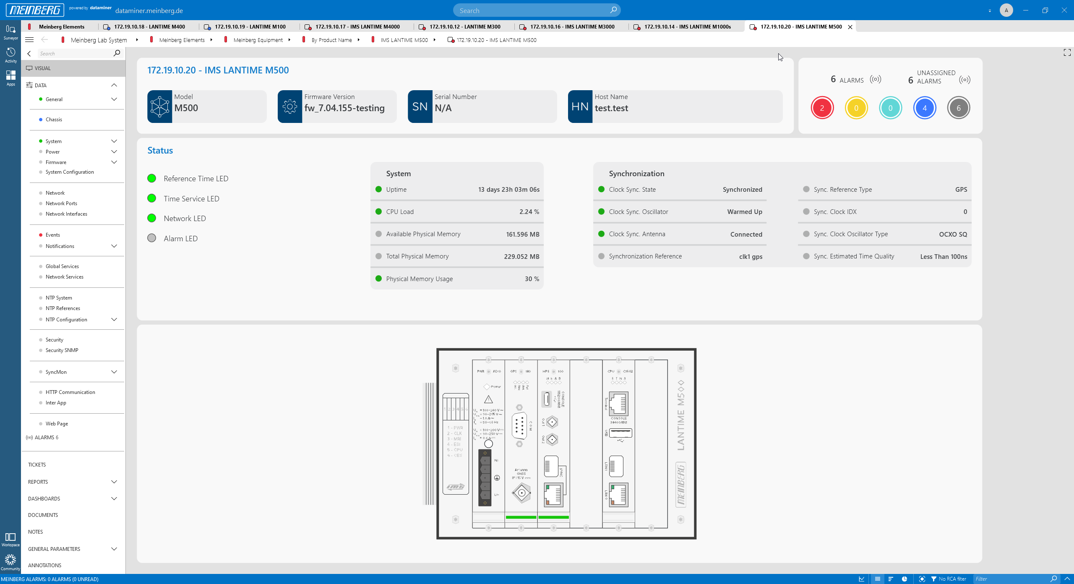Expand the NTP Configuration chevron
Viewport: 1074px width, 584px height.
[x=114, y=320]
